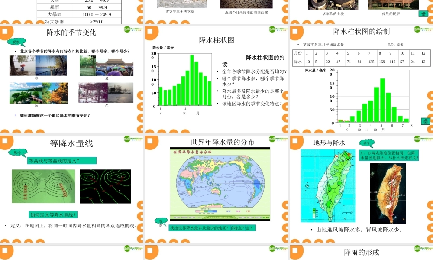Click the 月份 header cell in the table

[x=298, y=53]
